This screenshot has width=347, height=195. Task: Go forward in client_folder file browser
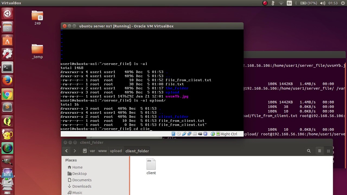pyautogui.click(x=75, y=151)
